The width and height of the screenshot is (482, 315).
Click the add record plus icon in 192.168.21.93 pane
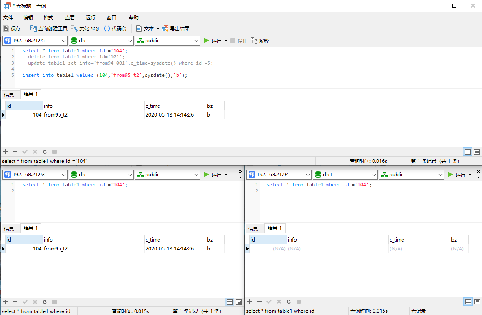click(6, 302)
